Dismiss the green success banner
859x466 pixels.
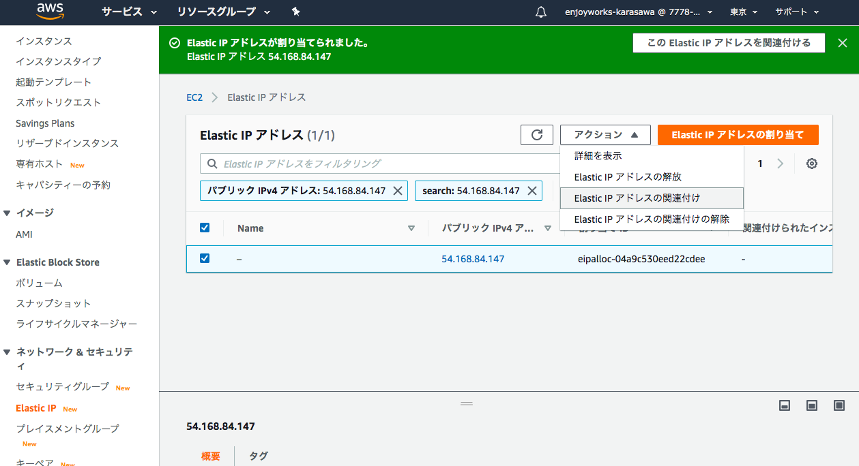(841, 43)
